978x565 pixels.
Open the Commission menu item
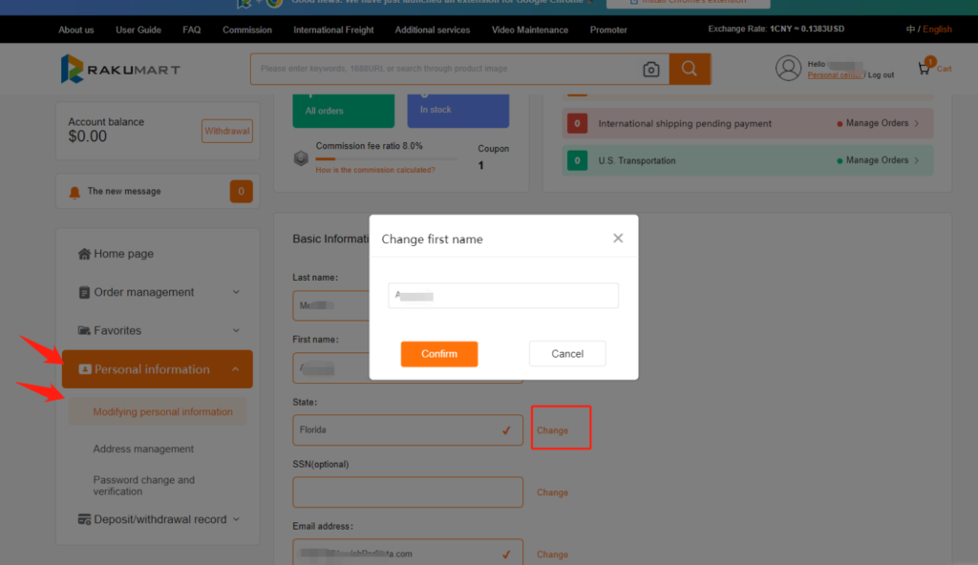(x=247, y=30)
